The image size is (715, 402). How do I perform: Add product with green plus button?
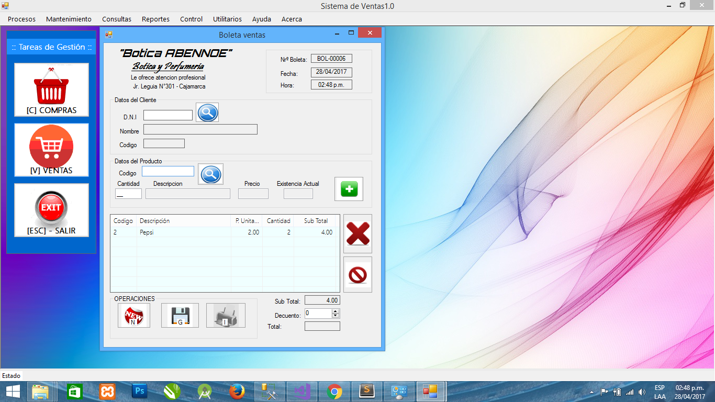[349, 189]
